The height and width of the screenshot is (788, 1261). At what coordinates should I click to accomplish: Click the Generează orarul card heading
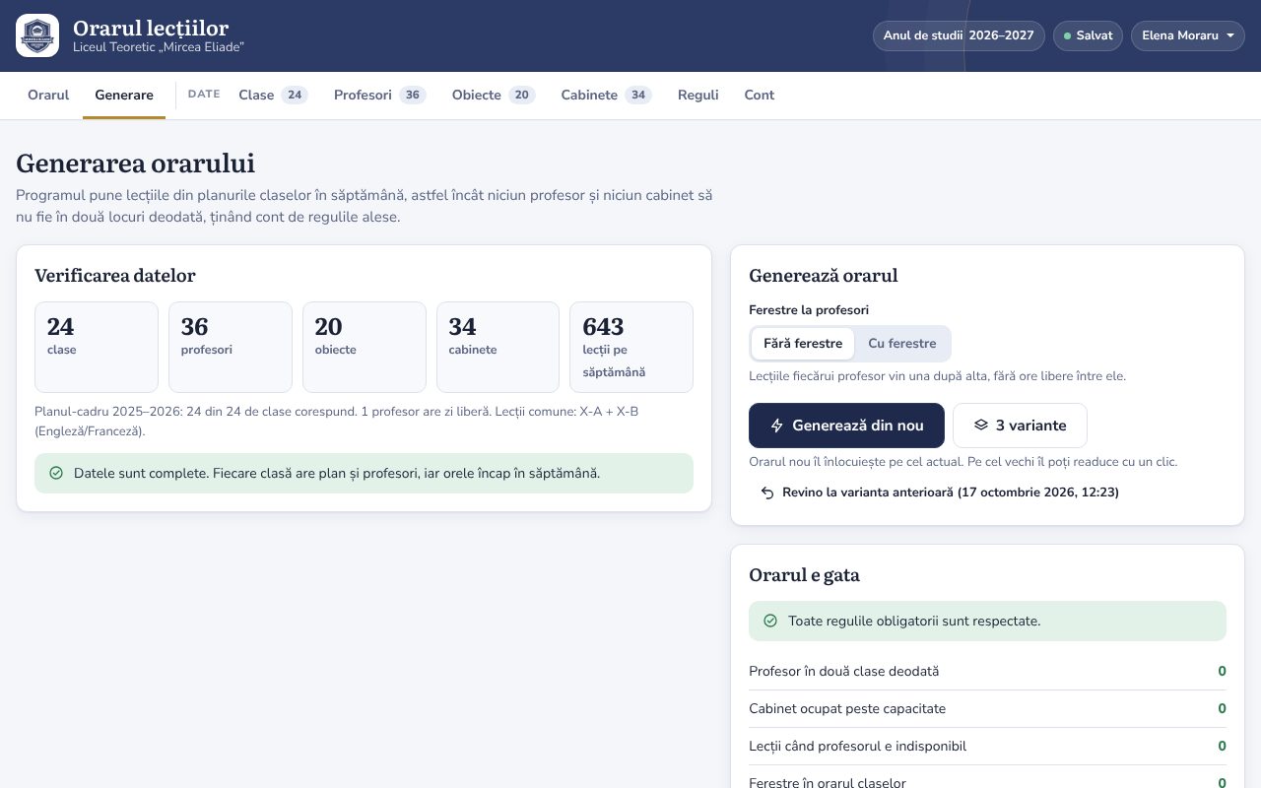tap(824, 276)
